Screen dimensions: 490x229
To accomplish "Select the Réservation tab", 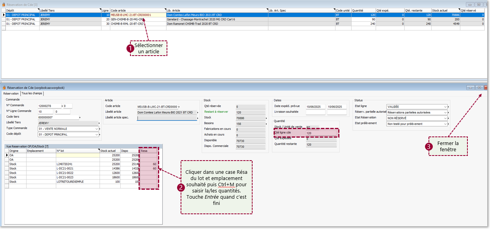I will coord(11,93).
